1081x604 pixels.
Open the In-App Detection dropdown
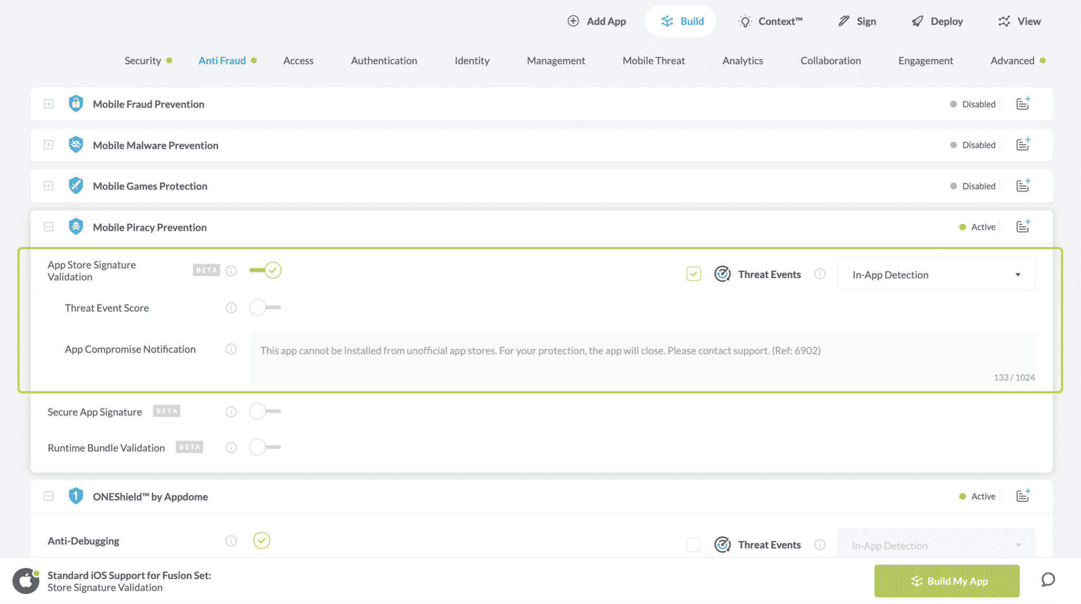pyautogui.click(x=936, y=275)
